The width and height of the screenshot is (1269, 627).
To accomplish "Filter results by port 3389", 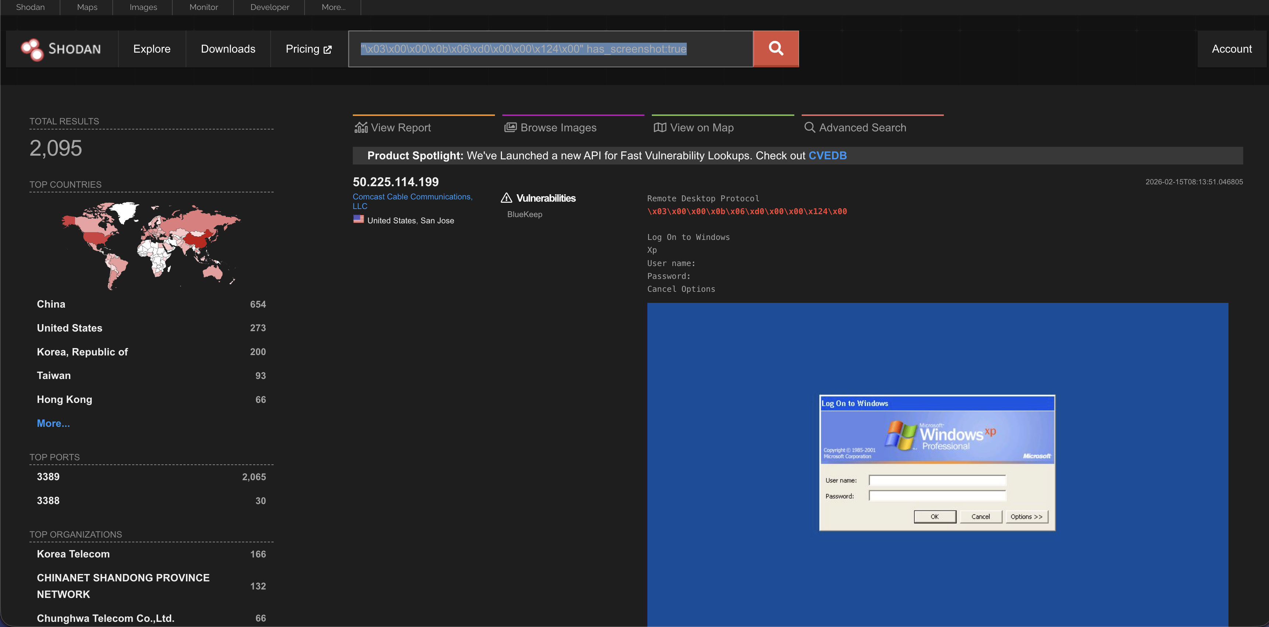I will [x=48, y=477].
